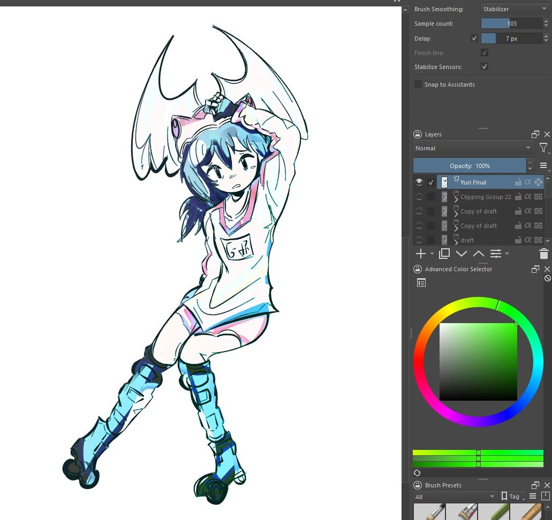Toggle lock on Yuri Final layer
Screen dimensions: 552x520
click(x=518, y=182)
